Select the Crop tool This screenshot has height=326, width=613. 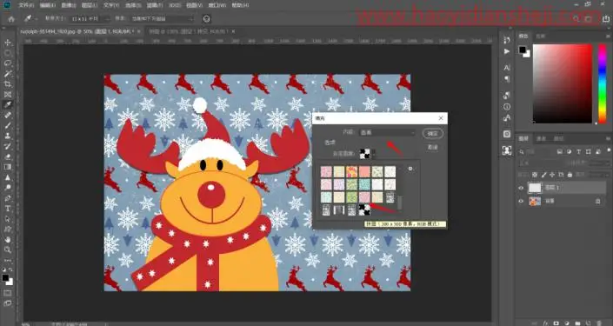point(8,84)
